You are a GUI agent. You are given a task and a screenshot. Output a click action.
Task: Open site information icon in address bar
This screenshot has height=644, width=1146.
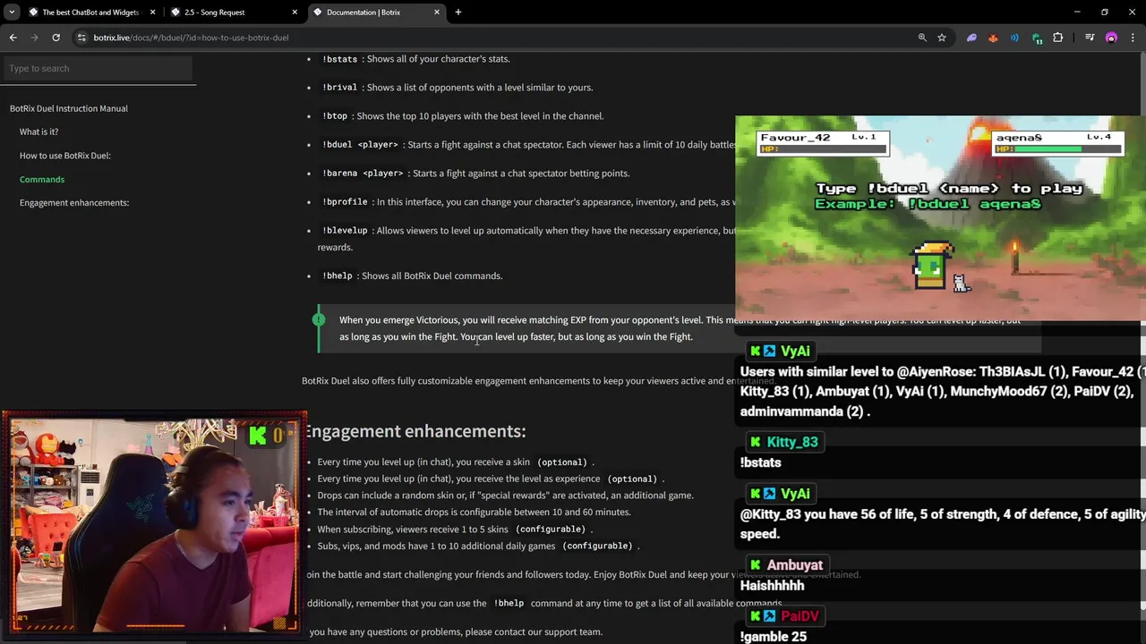click(81, 38)
